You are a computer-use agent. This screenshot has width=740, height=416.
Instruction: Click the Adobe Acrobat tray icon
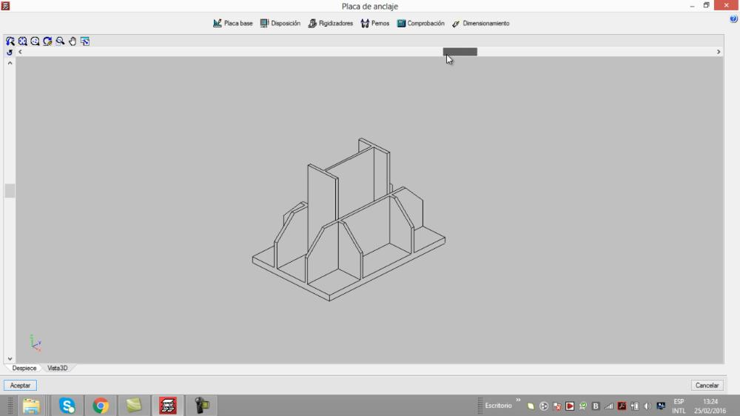pos(622,406)
